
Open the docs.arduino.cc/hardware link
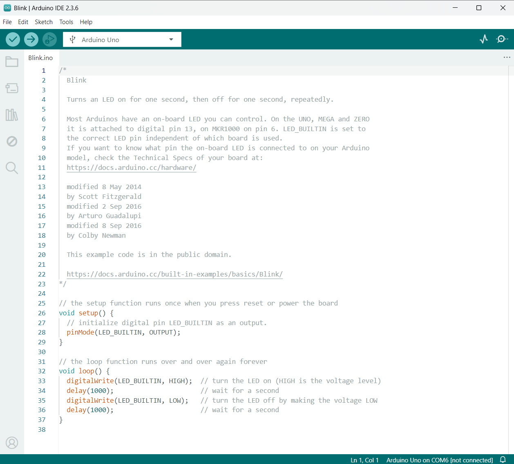click(x=131, y=167)
